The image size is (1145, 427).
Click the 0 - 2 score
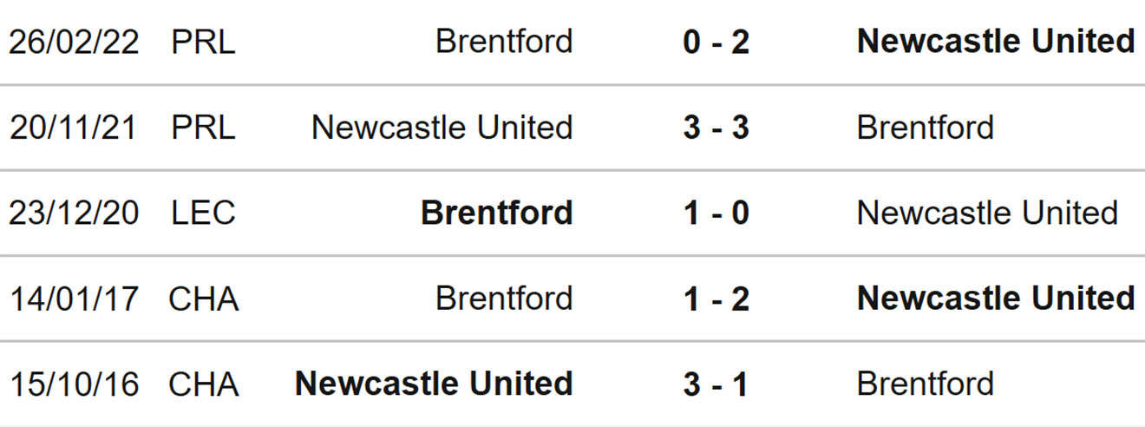point(716,42)
